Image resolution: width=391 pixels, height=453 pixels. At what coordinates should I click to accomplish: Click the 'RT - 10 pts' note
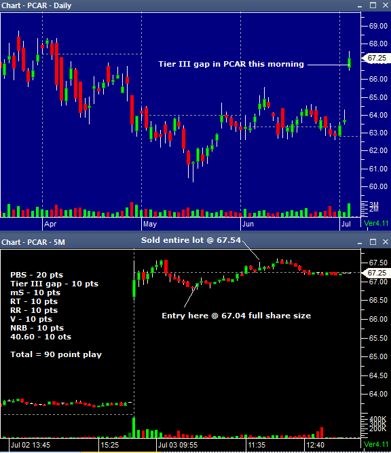click(x=34, y=301)
